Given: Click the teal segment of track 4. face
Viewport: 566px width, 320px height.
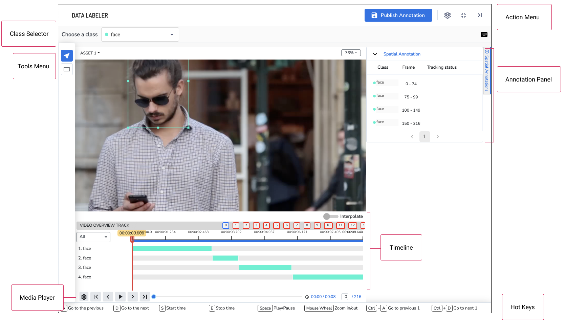Looking at the screenshot, I should (x=328, y=277).
